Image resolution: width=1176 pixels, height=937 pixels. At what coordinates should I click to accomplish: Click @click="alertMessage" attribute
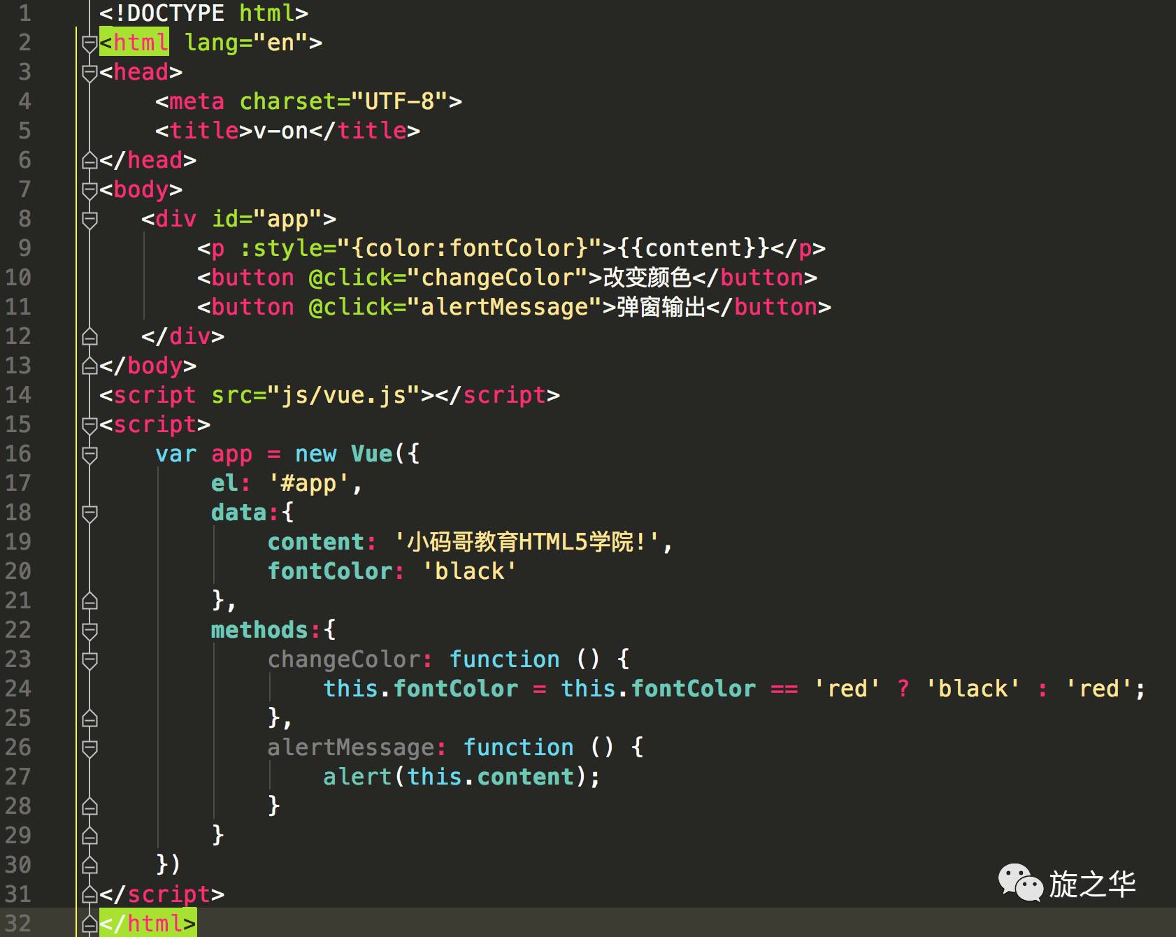[x=455, y=307]
